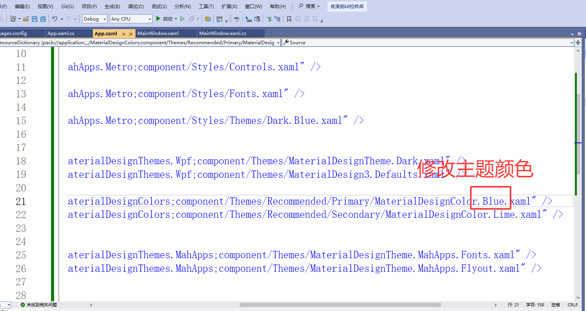Click the 未找到相关问题 status text
The height and width of the screenshot is (311, 586).
point(42,305)
